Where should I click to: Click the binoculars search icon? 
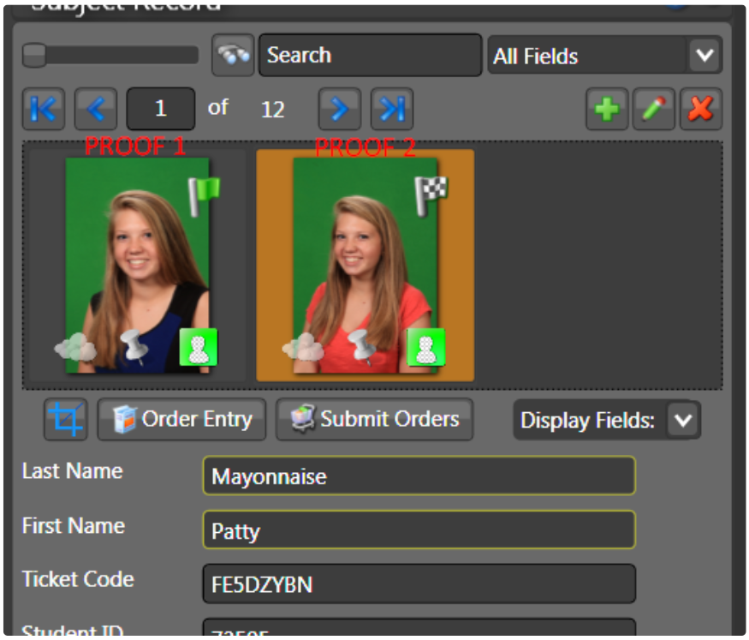tap(231, 55)
